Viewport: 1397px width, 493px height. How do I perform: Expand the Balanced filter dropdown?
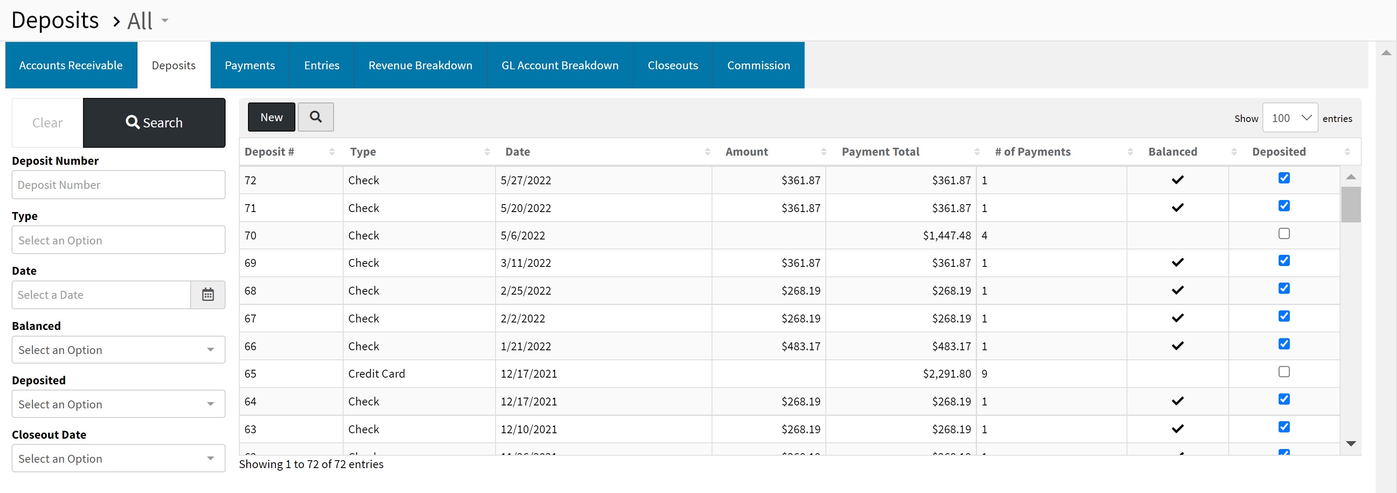point(118,350)
